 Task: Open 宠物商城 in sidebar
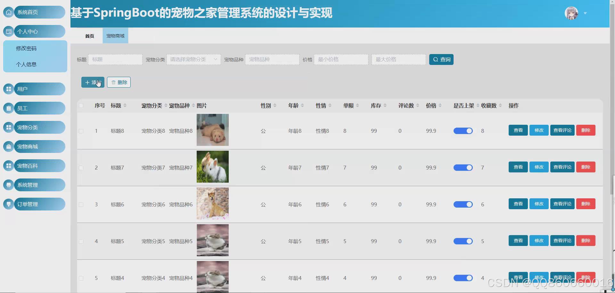pyautogui.click(x=40, y=146)
